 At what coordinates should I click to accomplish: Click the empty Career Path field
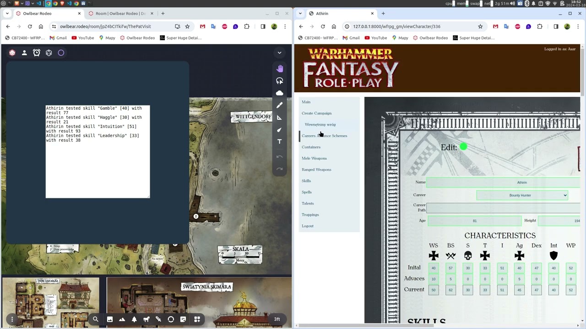click(x=503, y=208)
